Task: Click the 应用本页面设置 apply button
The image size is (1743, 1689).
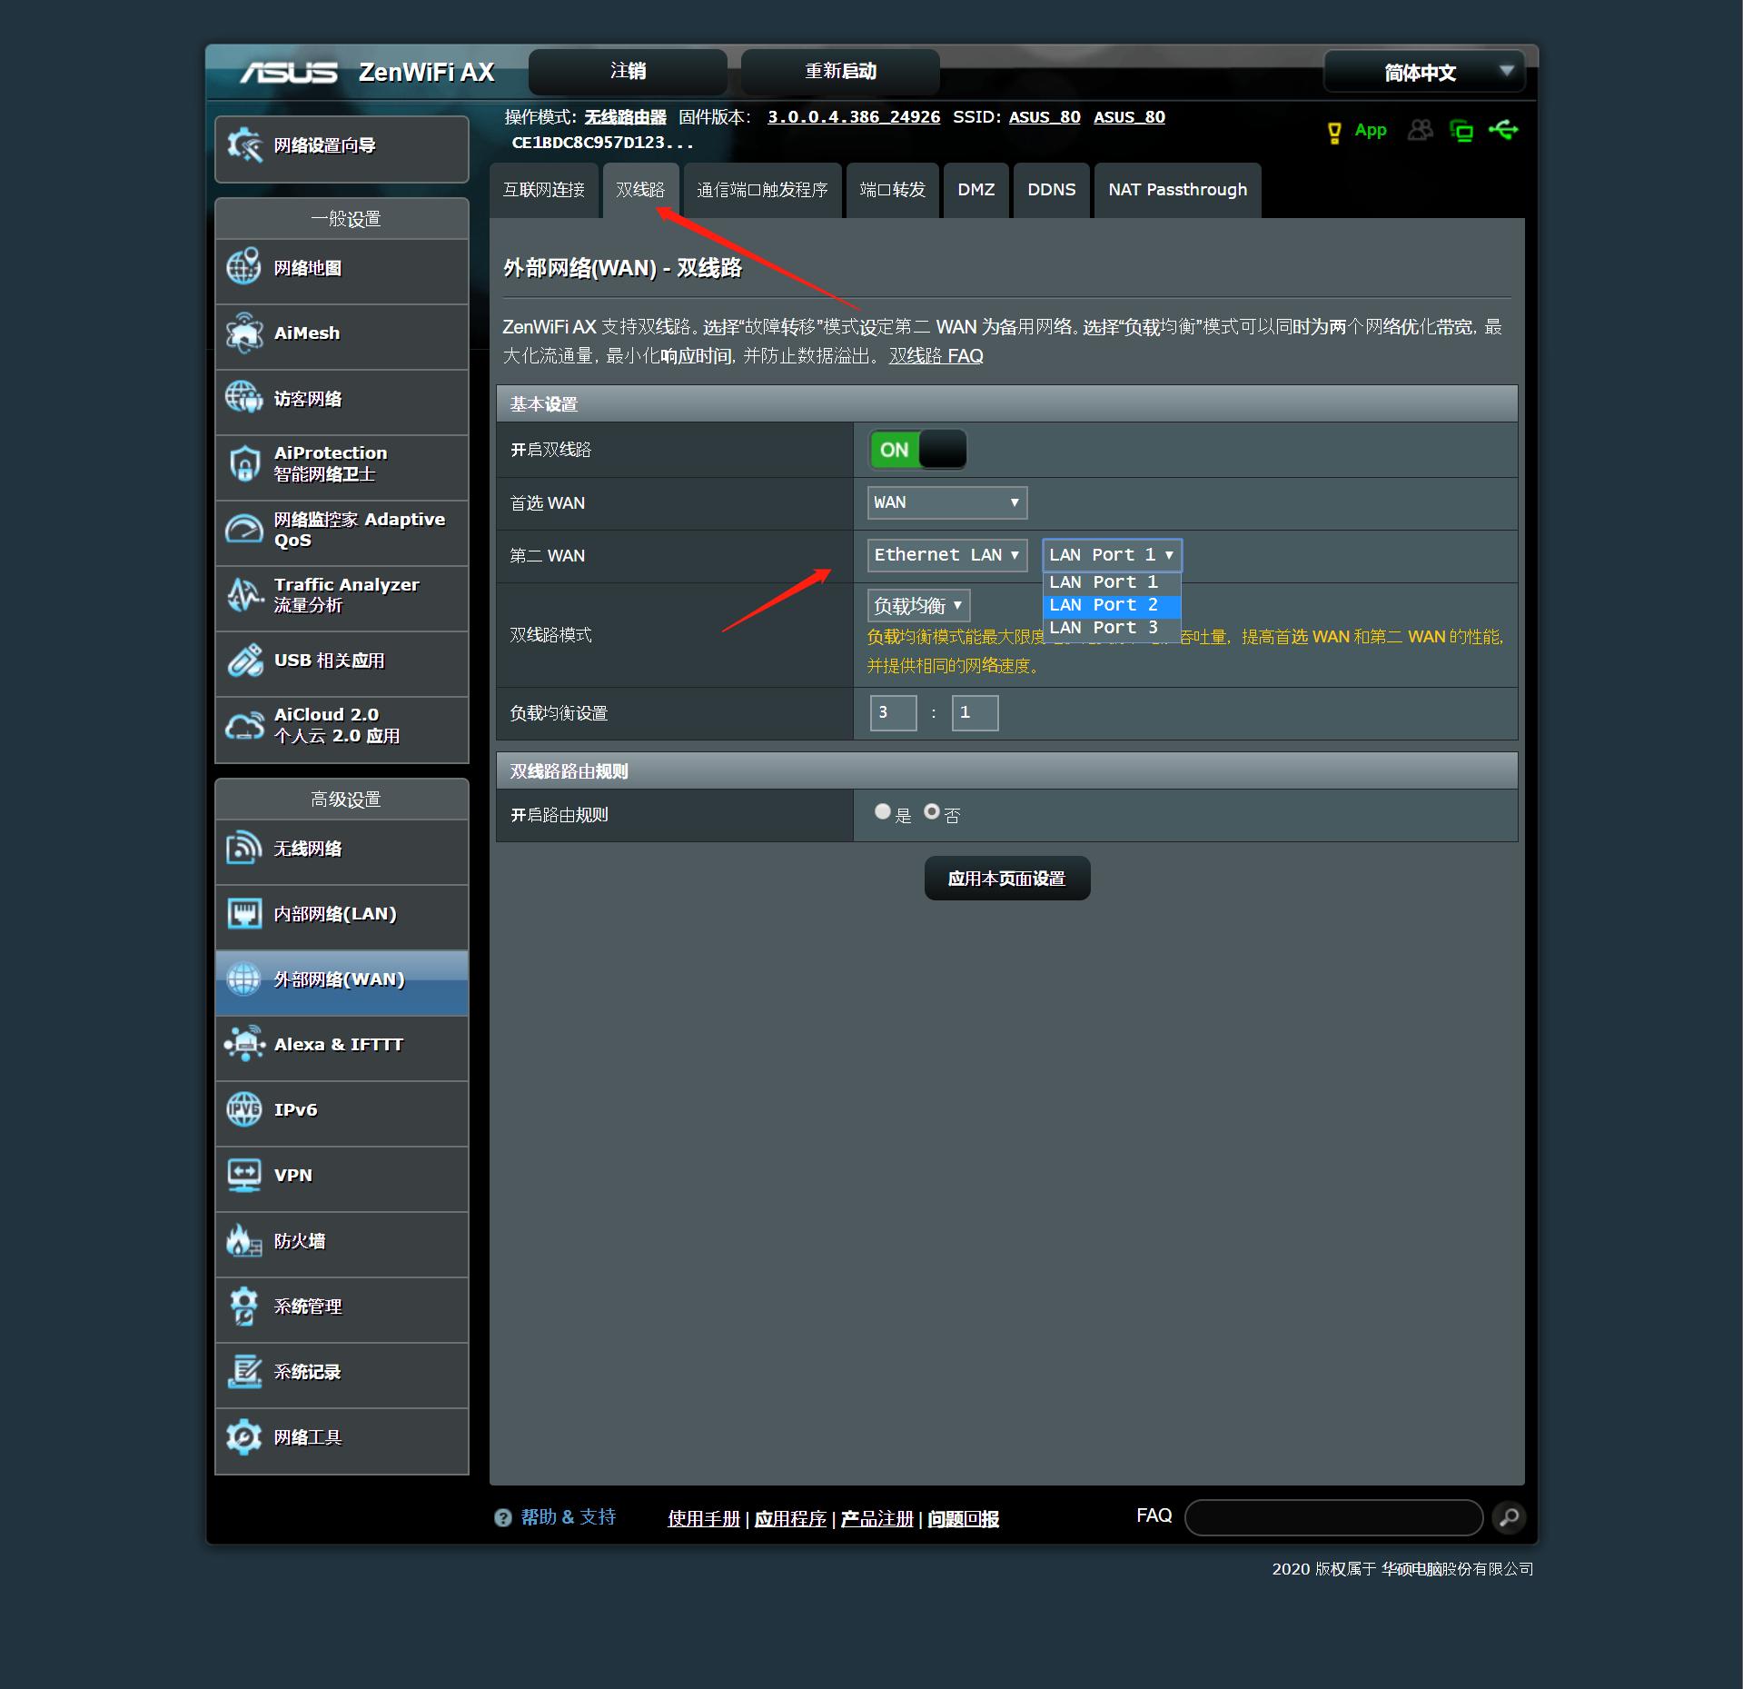Action: pyautogui.click(x=1006, y=879)
